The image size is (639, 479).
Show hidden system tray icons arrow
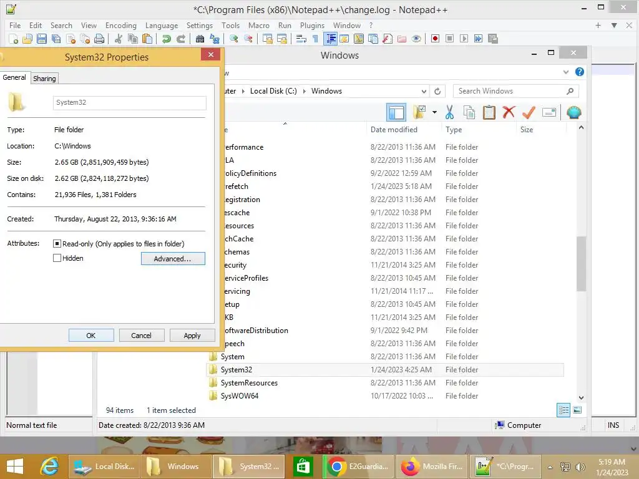click(x=550, y=467)
